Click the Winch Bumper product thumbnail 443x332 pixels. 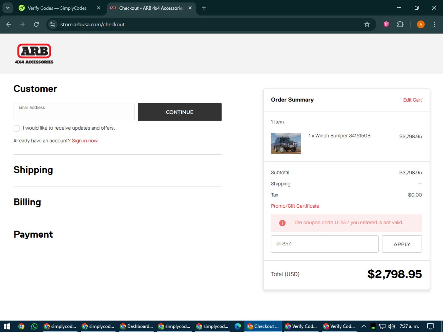point(286,143)
